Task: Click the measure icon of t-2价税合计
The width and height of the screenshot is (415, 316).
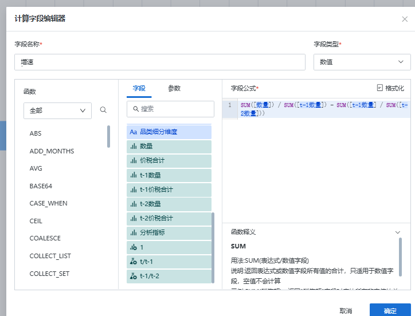Action: point(133,218)
